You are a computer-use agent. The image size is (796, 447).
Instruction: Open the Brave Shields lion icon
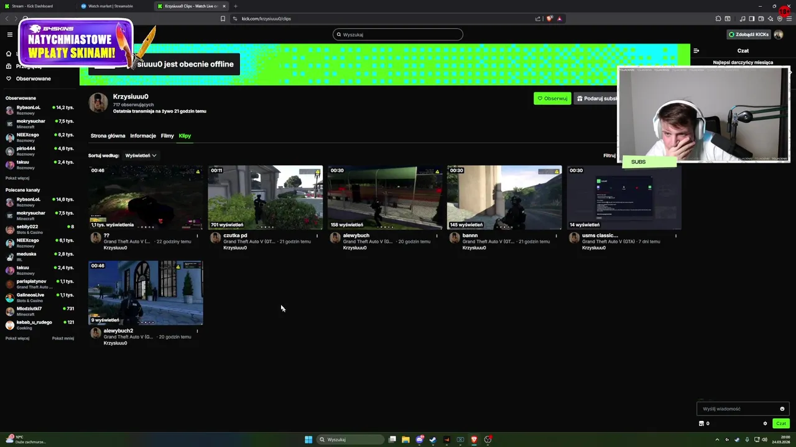tap(549, 19)
